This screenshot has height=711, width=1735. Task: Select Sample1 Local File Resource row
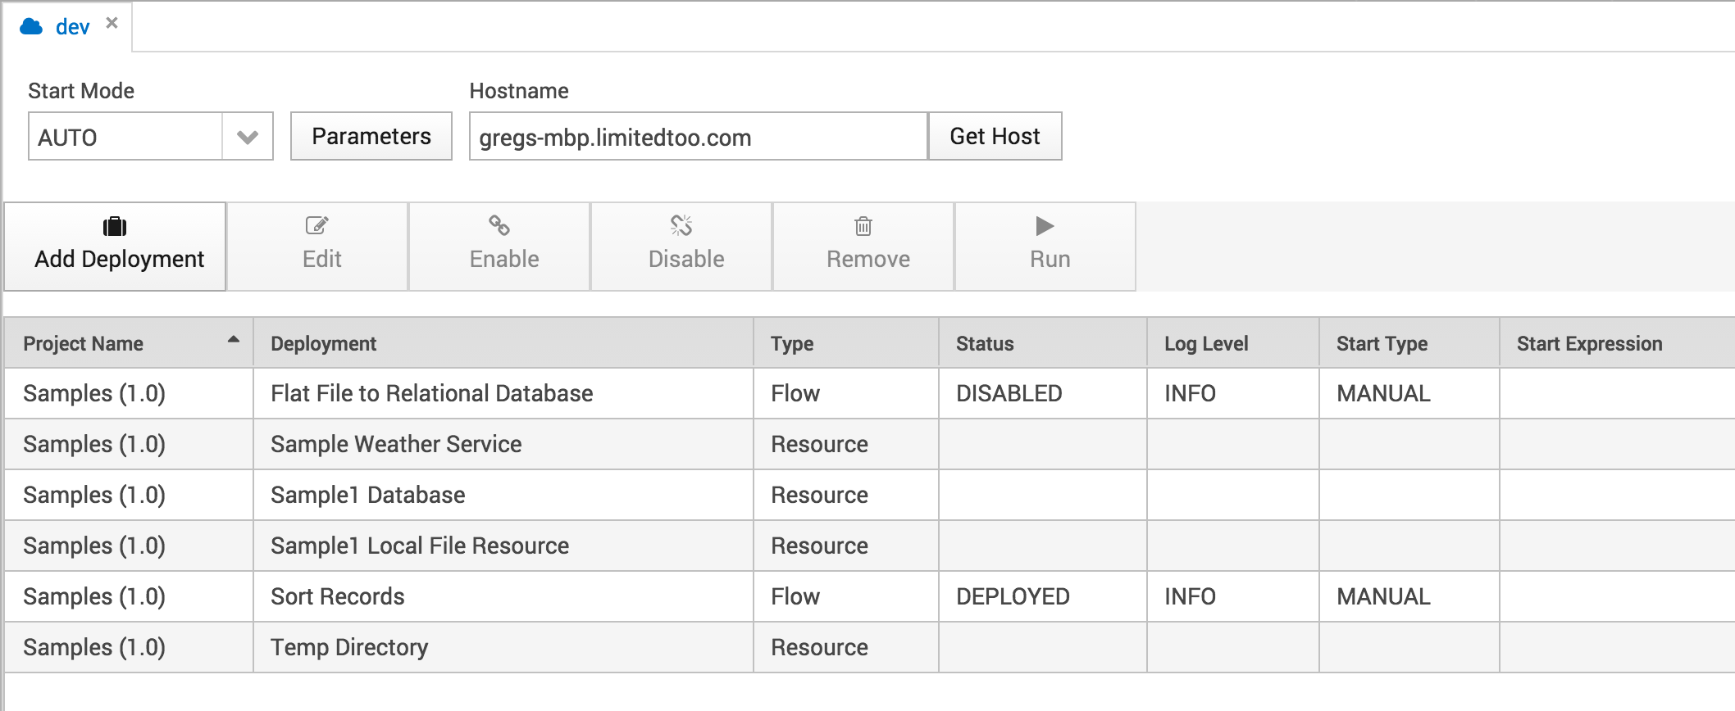tap(870, 546)
